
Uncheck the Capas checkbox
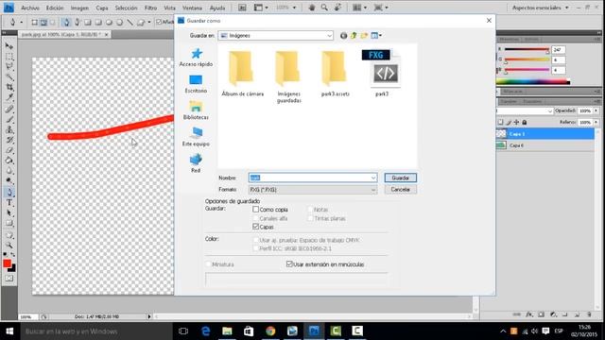point(255,227)
